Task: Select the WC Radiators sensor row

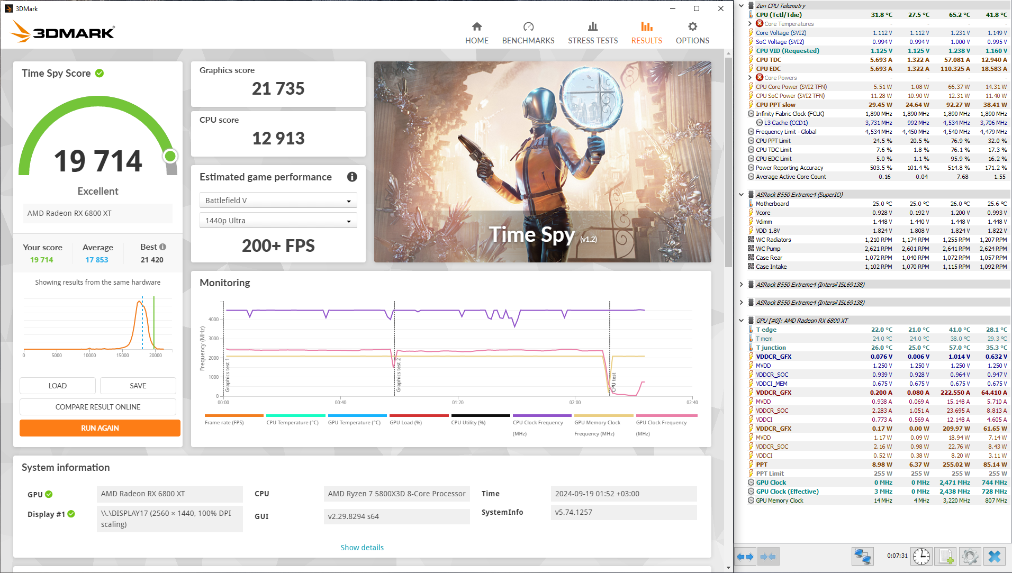Action: coord(878,240)
